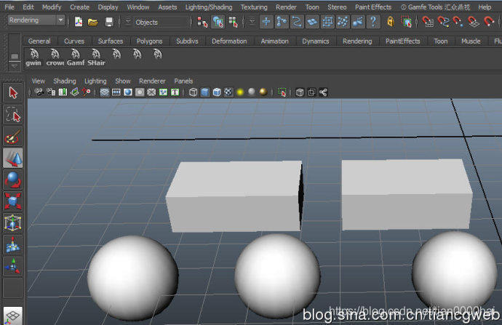The height and width of the screenshot is (325, 502).
Task: Run the gwin shelf button
Action: tap(33, 57)
